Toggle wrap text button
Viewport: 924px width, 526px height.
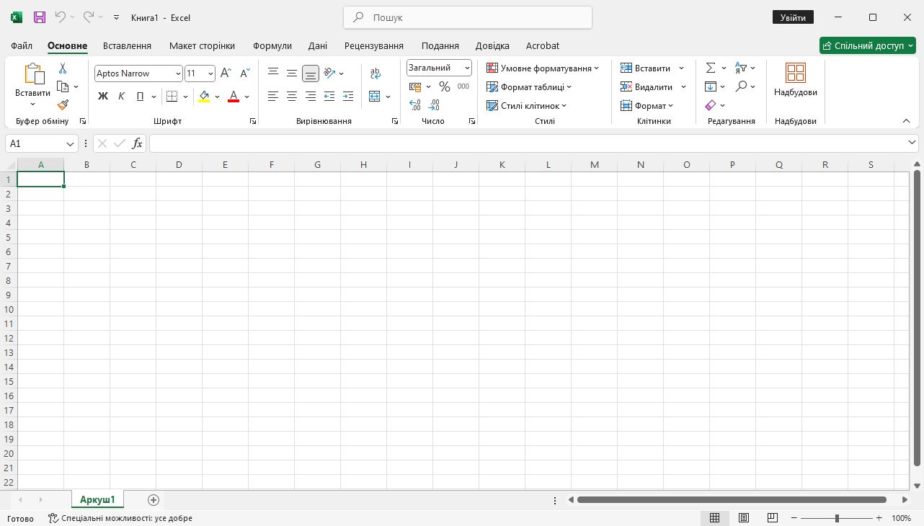376,73
